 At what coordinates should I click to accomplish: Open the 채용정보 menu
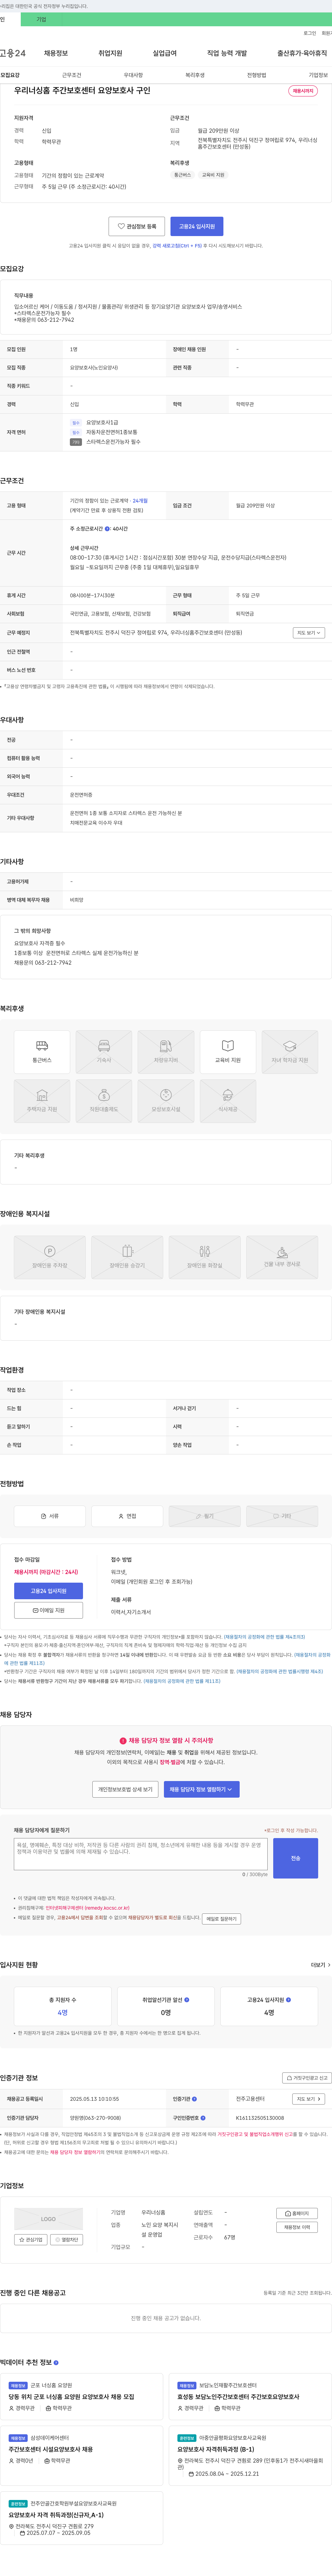(x=56, y=53)
